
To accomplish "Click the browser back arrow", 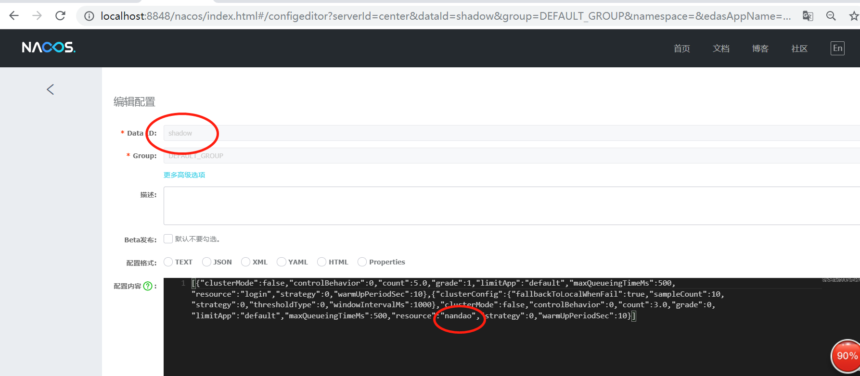I will pyautogui.click(x=14, y=16).
